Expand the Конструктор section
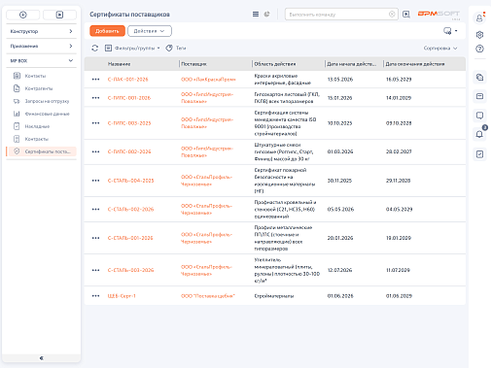The image size is (491, 368). click(41, 31)
